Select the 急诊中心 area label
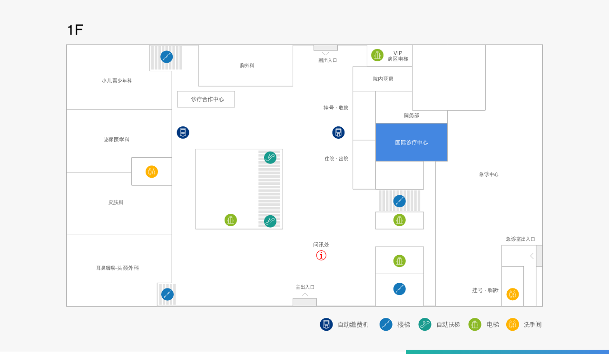Image resolution: width=609 pixels, height=354 pixels. (489, 174)
